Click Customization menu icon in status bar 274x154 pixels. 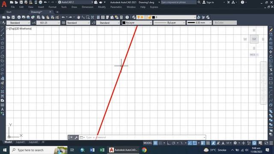[271, 143]
